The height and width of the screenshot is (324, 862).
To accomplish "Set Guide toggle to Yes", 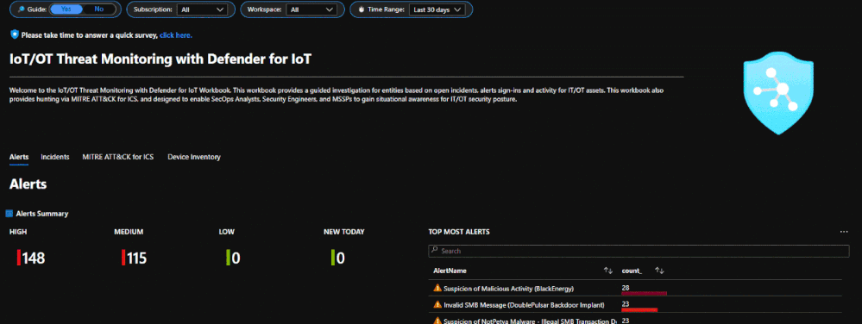I will pyautogui.click(x=66, y=9).
